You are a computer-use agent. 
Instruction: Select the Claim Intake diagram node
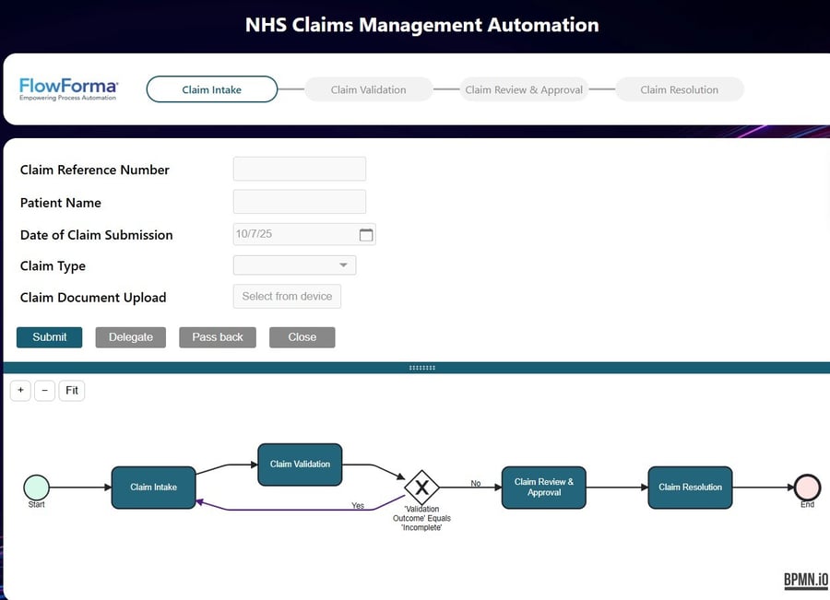click(153, 488)
